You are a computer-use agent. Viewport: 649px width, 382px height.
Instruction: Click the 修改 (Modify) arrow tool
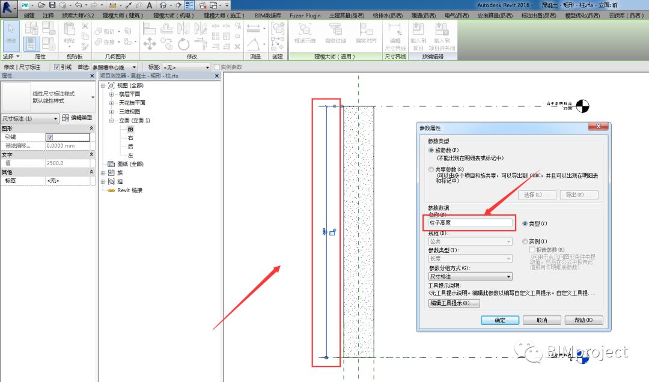tap(11, 33)
